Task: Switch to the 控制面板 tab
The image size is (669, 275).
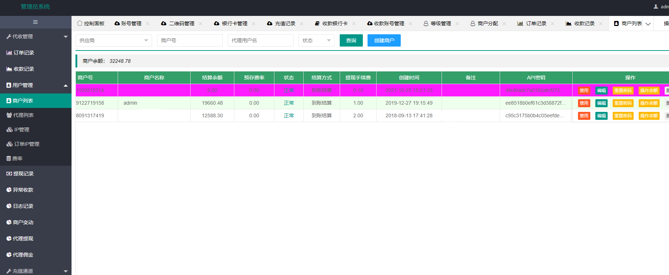Action: [91, 23]
